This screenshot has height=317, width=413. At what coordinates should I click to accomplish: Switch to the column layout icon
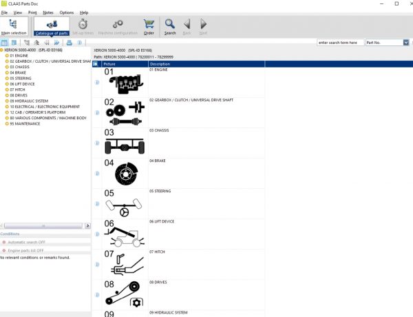[14, 43]
